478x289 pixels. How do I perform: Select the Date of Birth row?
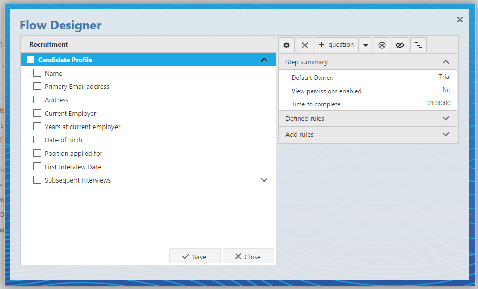[148, 140]
